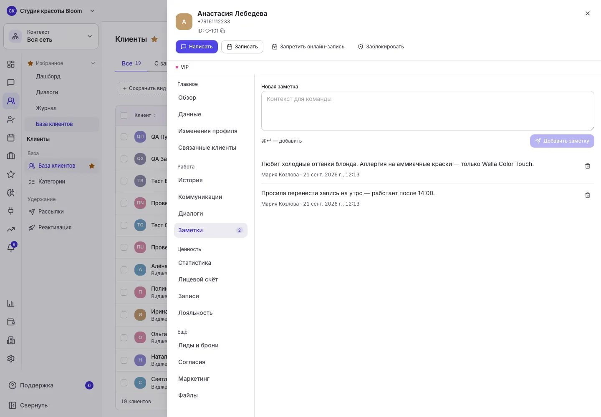Open notifications bell in left rail
Screen dimensions: 601x417
coord(11,247)
